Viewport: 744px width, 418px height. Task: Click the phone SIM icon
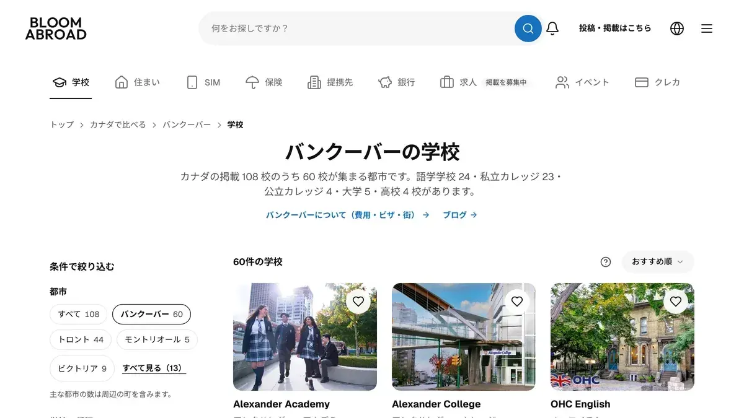[192, 82]
